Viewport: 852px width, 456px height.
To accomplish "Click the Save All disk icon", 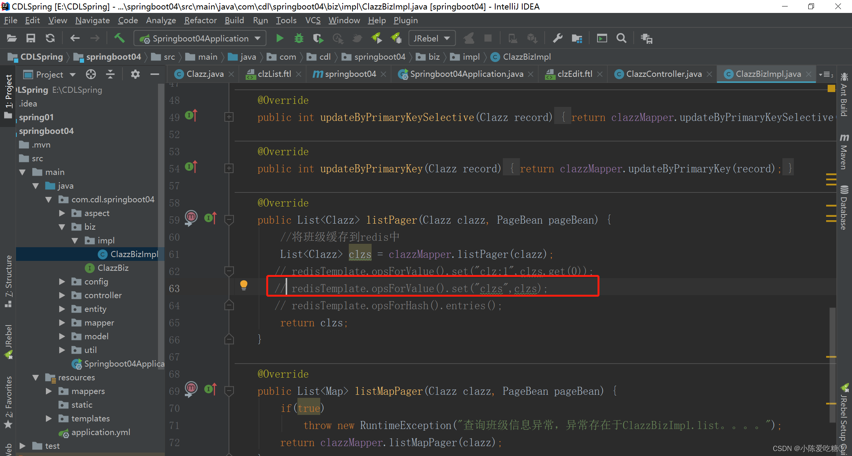I will [30, 38].
